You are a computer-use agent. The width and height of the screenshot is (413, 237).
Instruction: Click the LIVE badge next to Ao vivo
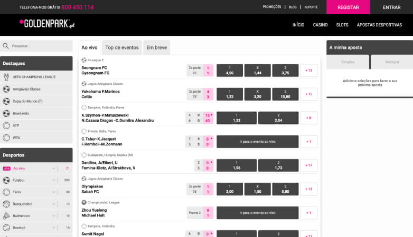(6, 169)
